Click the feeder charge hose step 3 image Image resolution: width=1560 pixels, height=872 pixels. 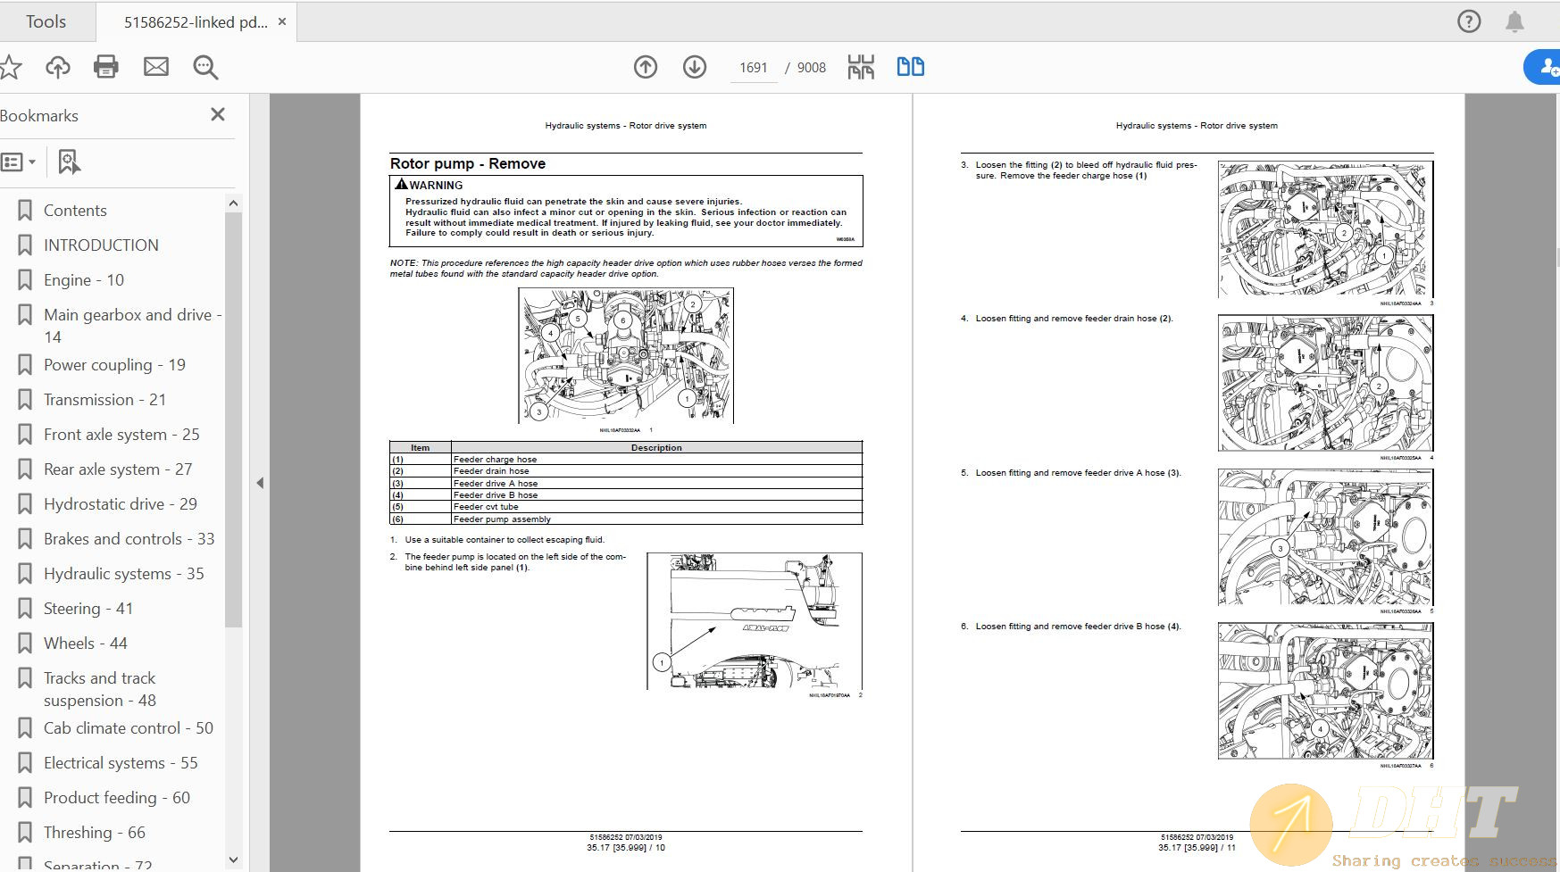pos(1325,229)
